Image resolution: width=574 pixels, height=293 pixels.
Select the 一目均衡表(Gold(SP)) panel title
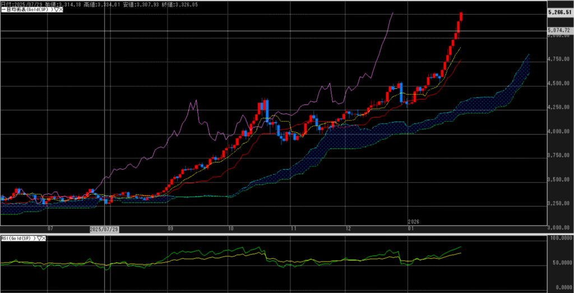[x=28, y=10]
